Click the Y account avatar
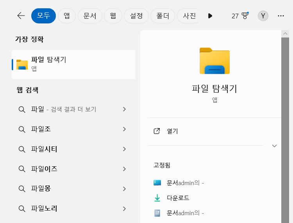 click(263, 16)
